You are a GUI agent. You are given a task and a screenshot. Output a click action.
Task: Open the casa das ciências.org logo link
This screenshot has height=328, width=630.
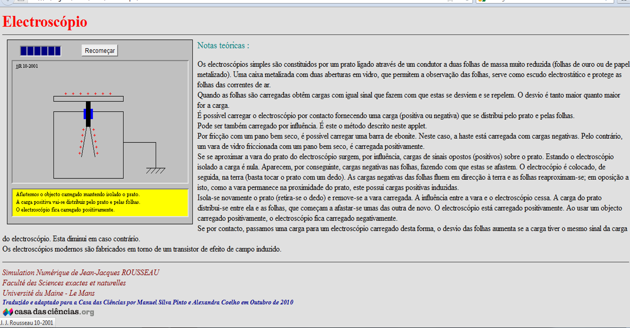pos(48,312)
